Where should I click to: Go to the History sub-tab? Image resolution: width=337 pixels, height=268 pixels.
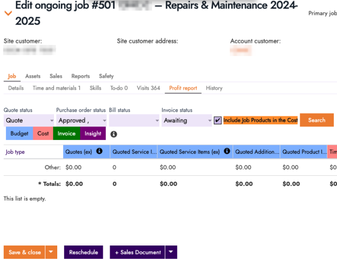pos(214,88)
